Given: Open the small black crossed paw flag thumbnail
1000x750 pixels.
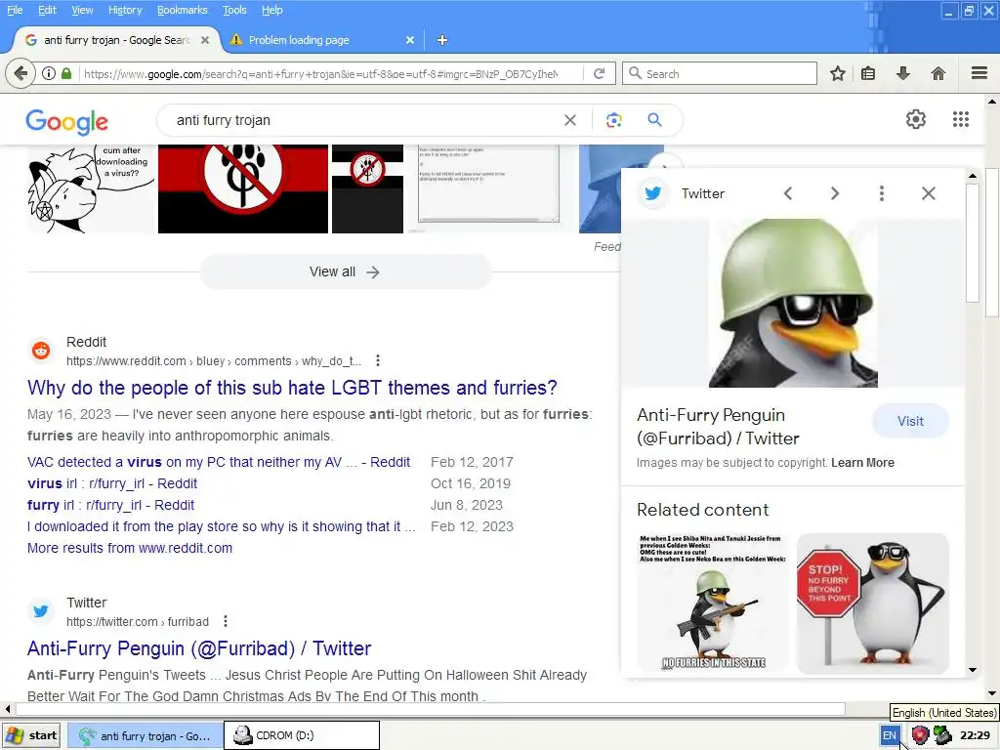Looking at the screenshot, I should 367,188.
